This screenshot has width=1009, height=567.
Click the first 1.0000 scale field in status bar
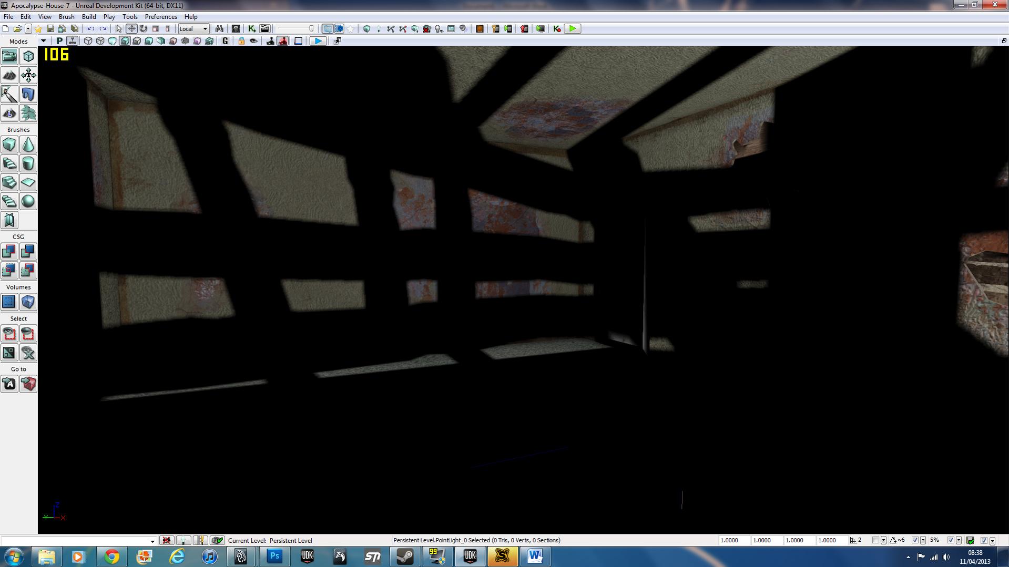(734, 540)
